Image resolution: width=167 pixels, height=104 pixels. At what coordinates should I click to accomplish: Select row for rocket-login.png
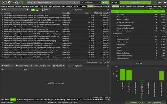click(55, 50)
